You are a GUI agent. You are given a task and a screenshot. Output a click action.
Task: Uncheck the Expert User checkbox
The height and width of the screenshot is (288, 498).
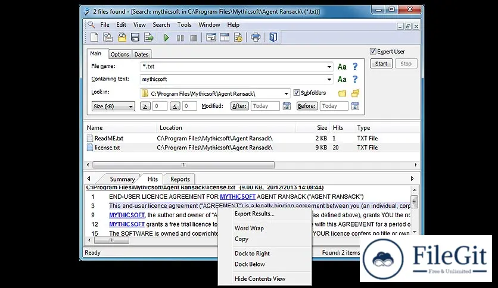pyautogui.click(x=373, y=51)
